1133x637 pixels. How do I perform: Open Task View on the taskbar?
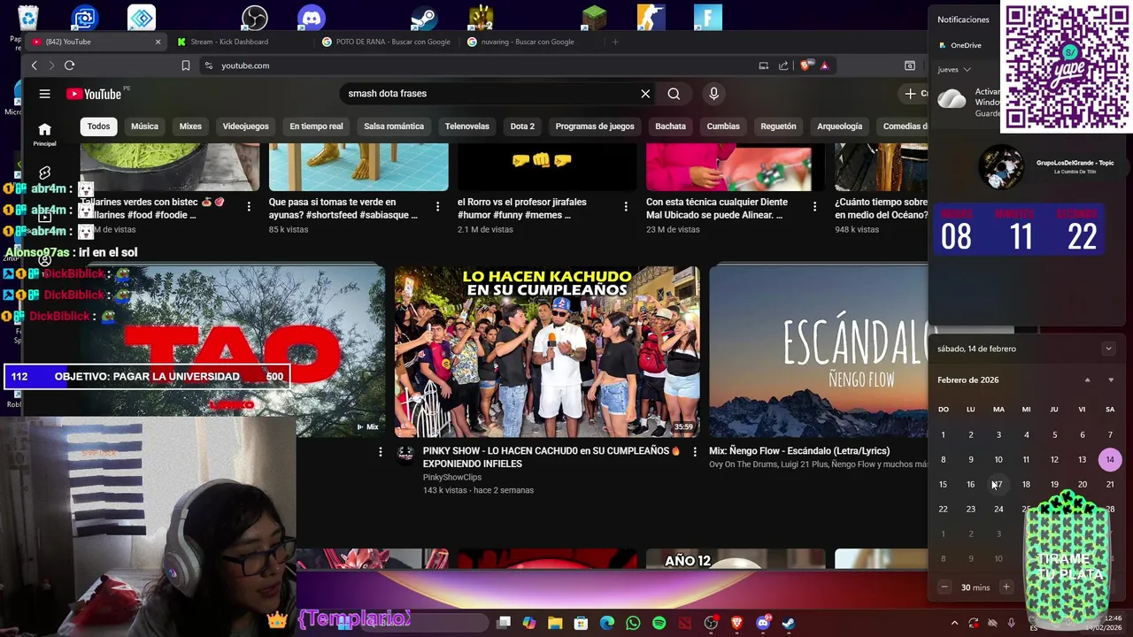(504, 623)
